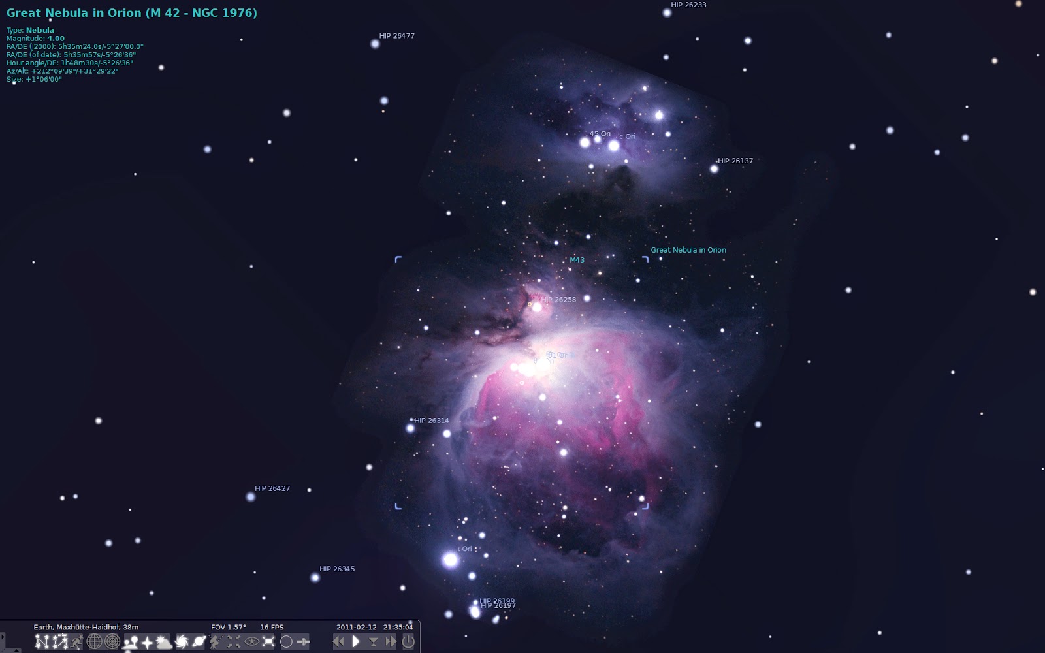Toggle constellation art figures
Image resolution: width=1045 pixels, height=653 pixels.
[76, 642]
